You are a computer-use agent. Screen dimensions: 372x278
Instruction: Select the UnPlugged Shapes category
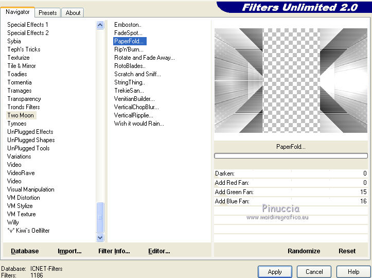pos(31,140)
